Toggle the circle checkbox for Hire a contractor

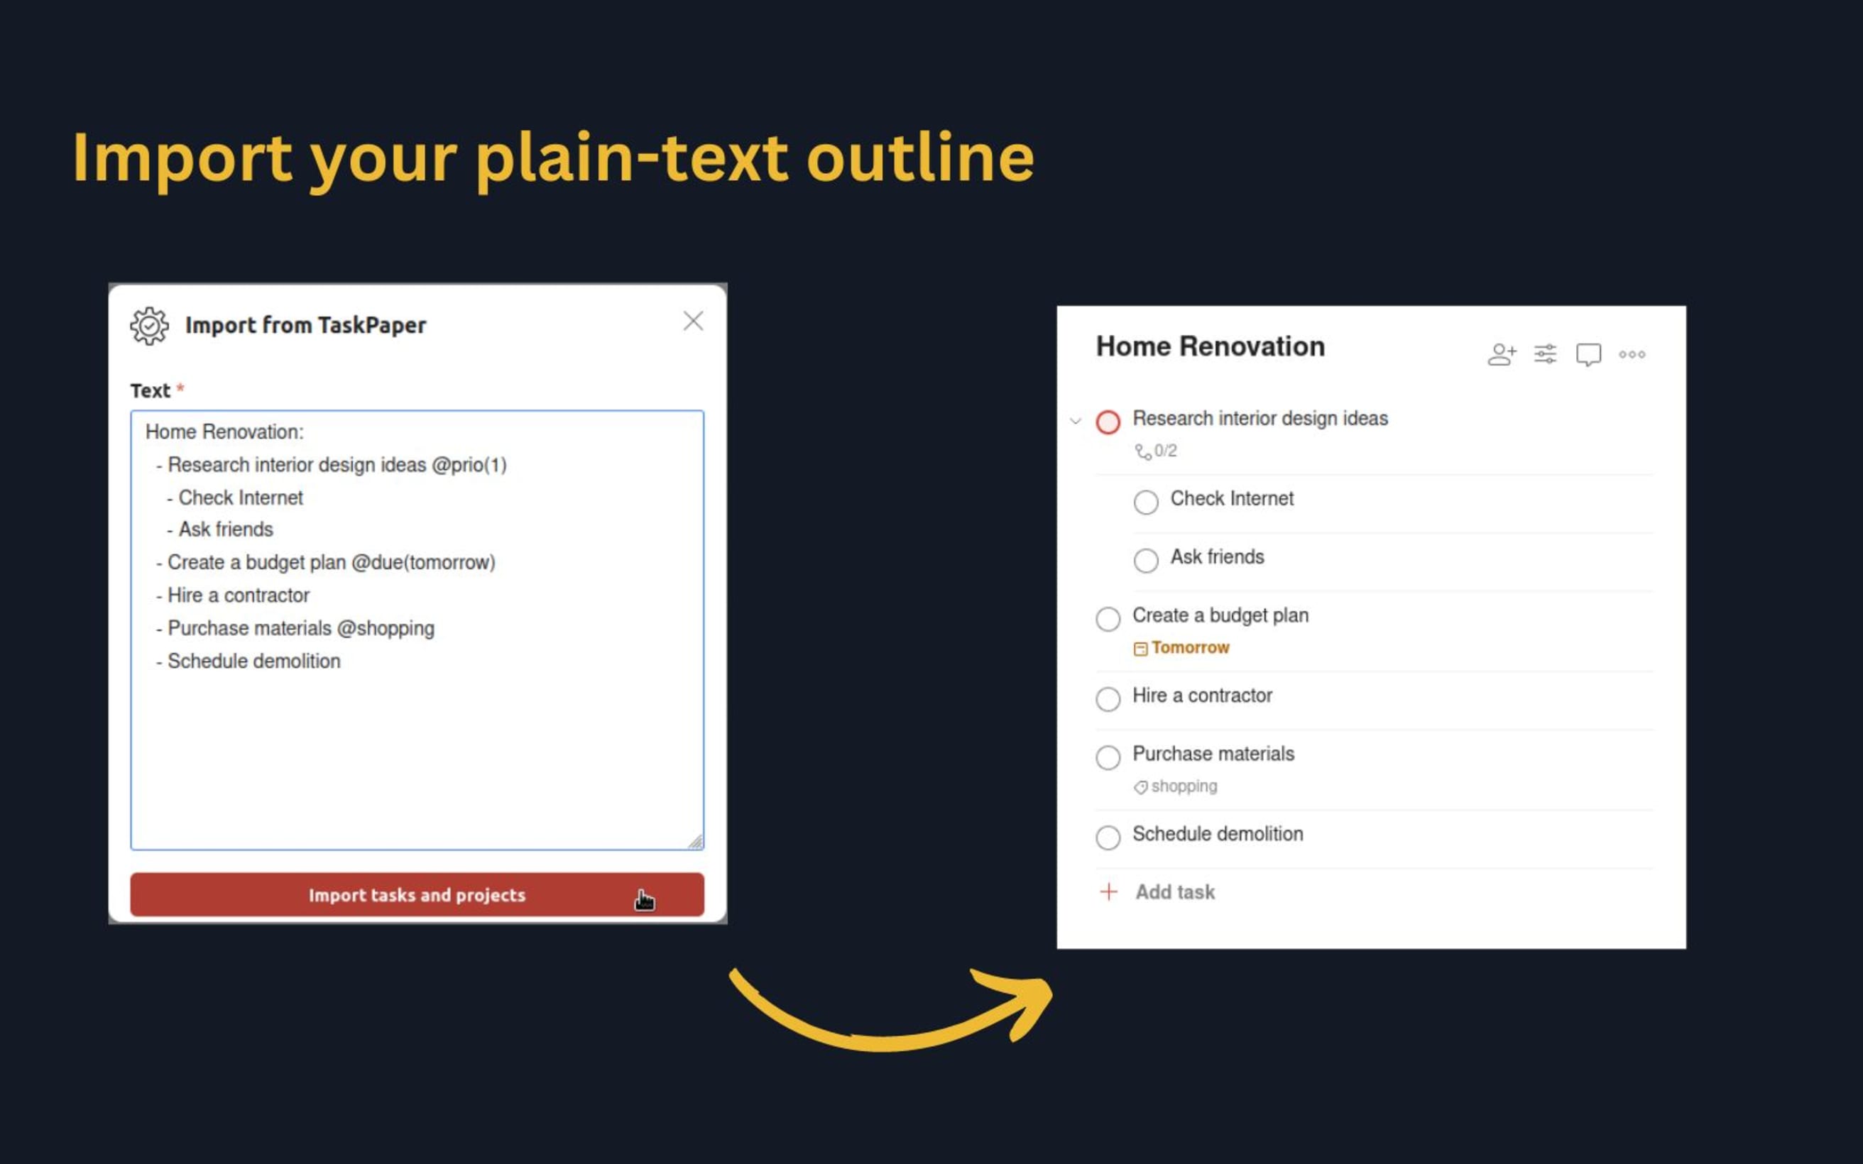click(1108, 696)
